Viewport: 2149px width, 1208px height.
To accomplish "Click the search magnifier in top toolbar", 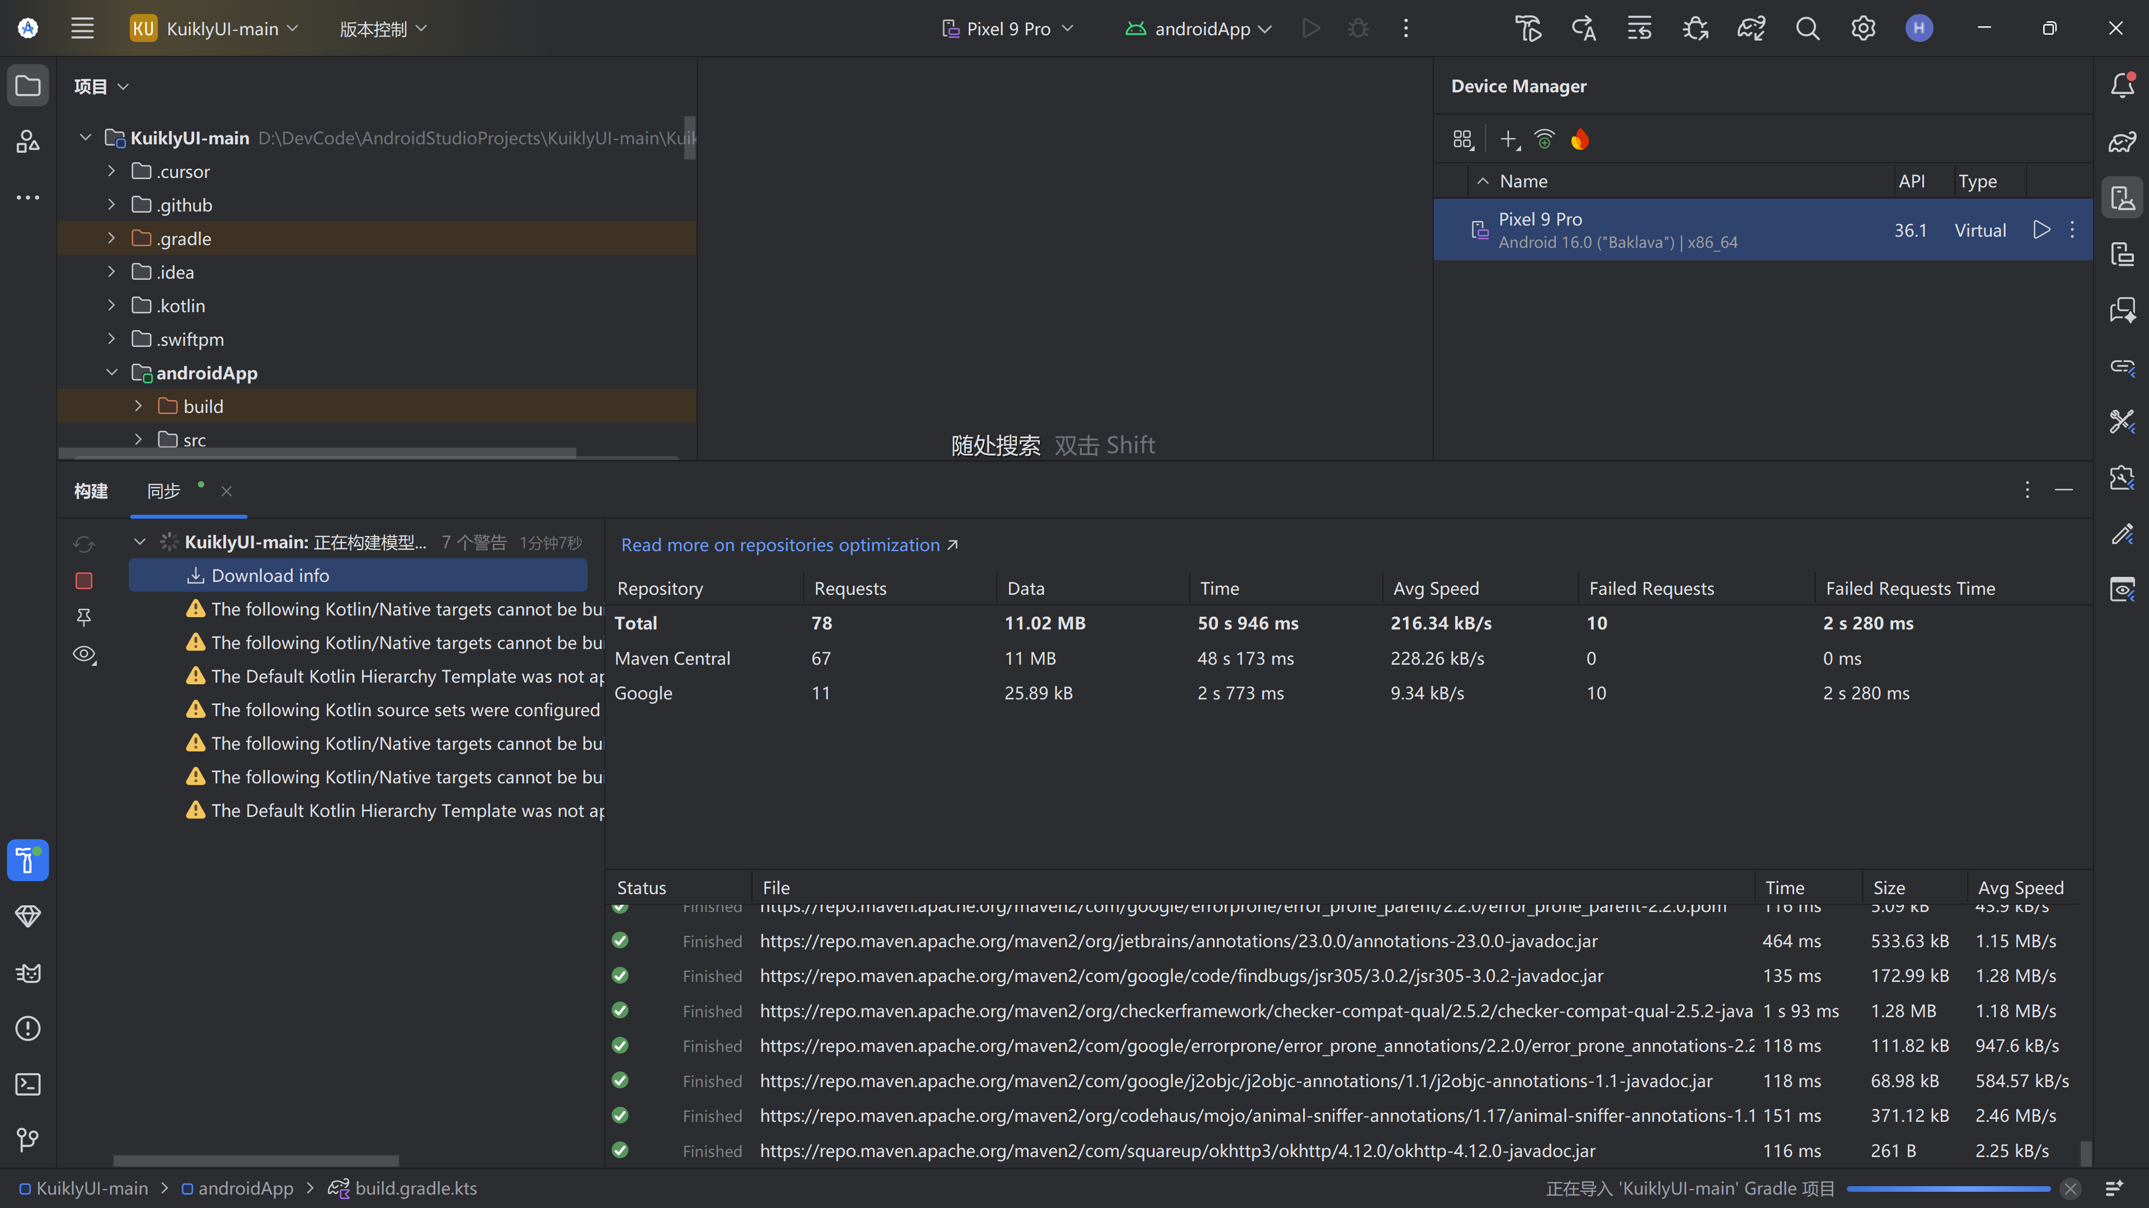I will click(1807, 29).
